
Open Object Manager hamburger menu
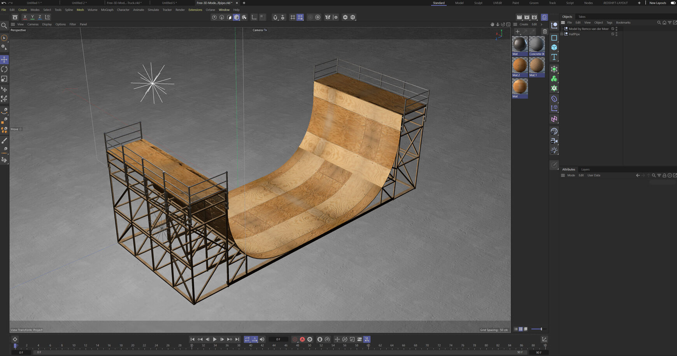coord(563,23)
